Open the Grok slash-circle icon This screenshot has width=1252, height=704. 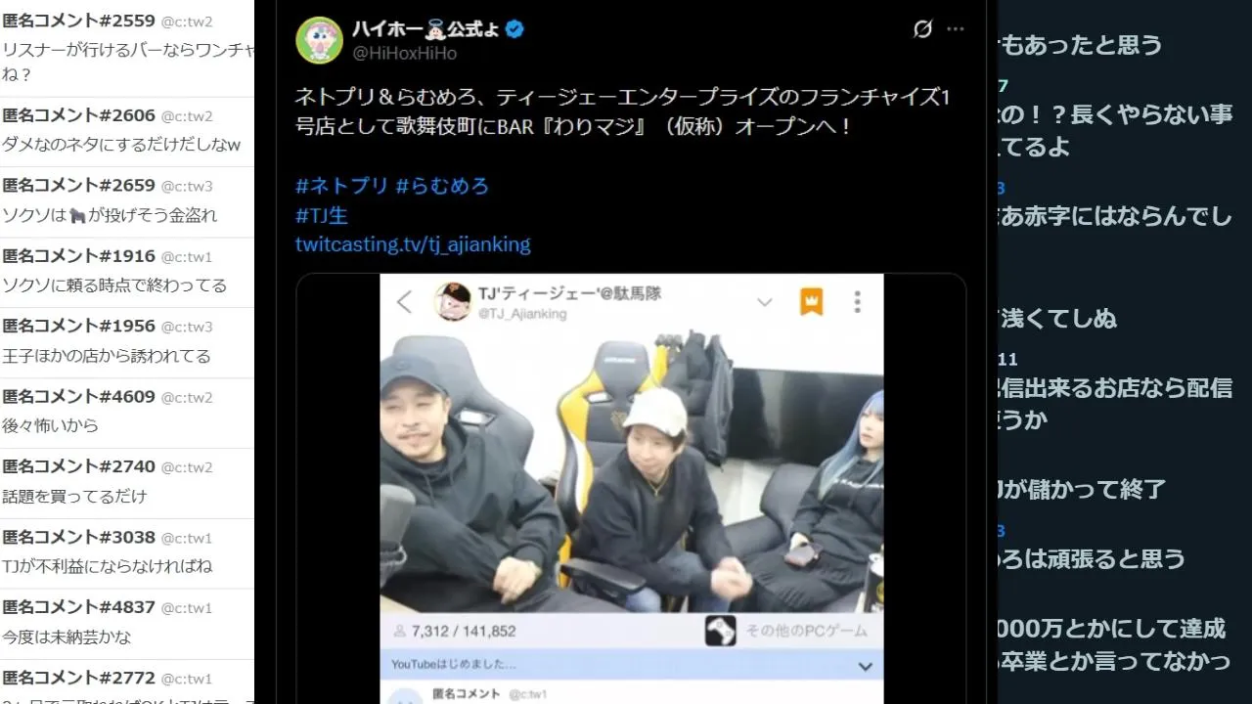point(922,29)
